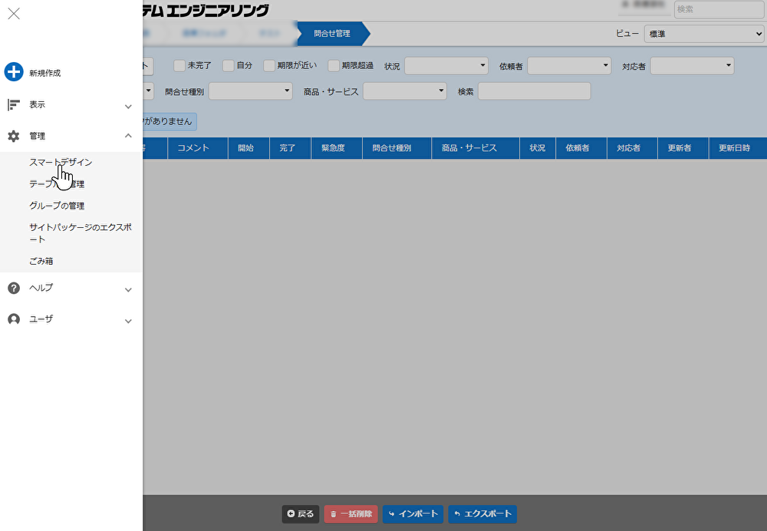Viewport: 767px width, 531px height.
Task: Click the インポート button
Action: click(413, 514)
